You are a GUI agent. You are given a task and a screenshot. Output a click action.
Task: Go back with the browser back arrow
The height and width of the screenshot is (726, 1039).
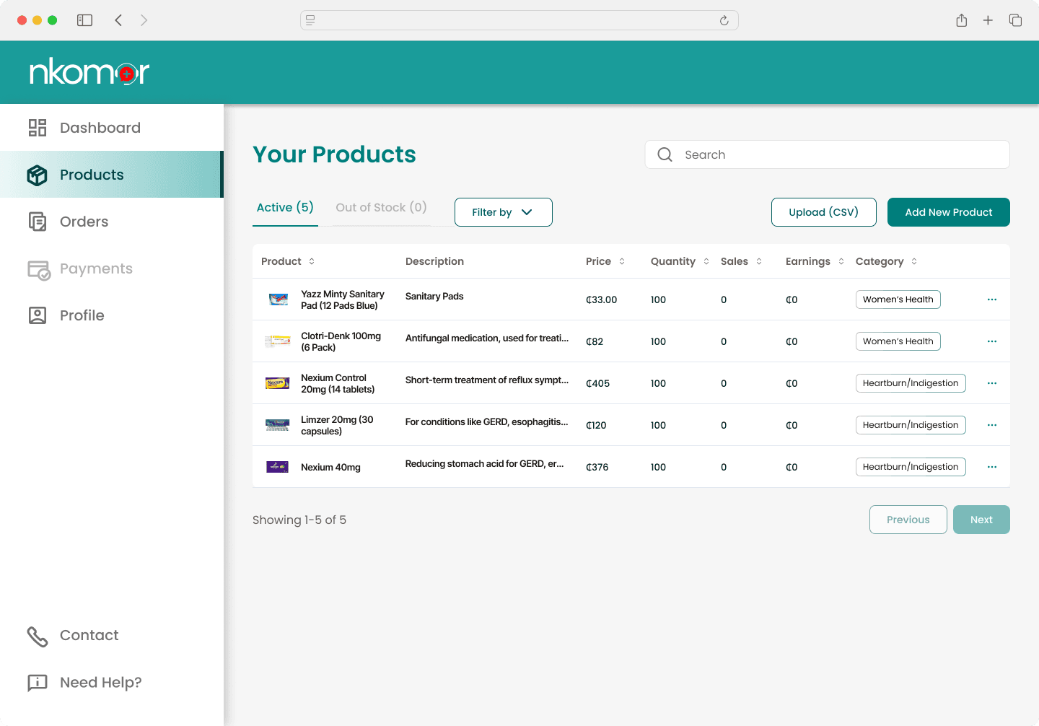click(x=118, y=20)
